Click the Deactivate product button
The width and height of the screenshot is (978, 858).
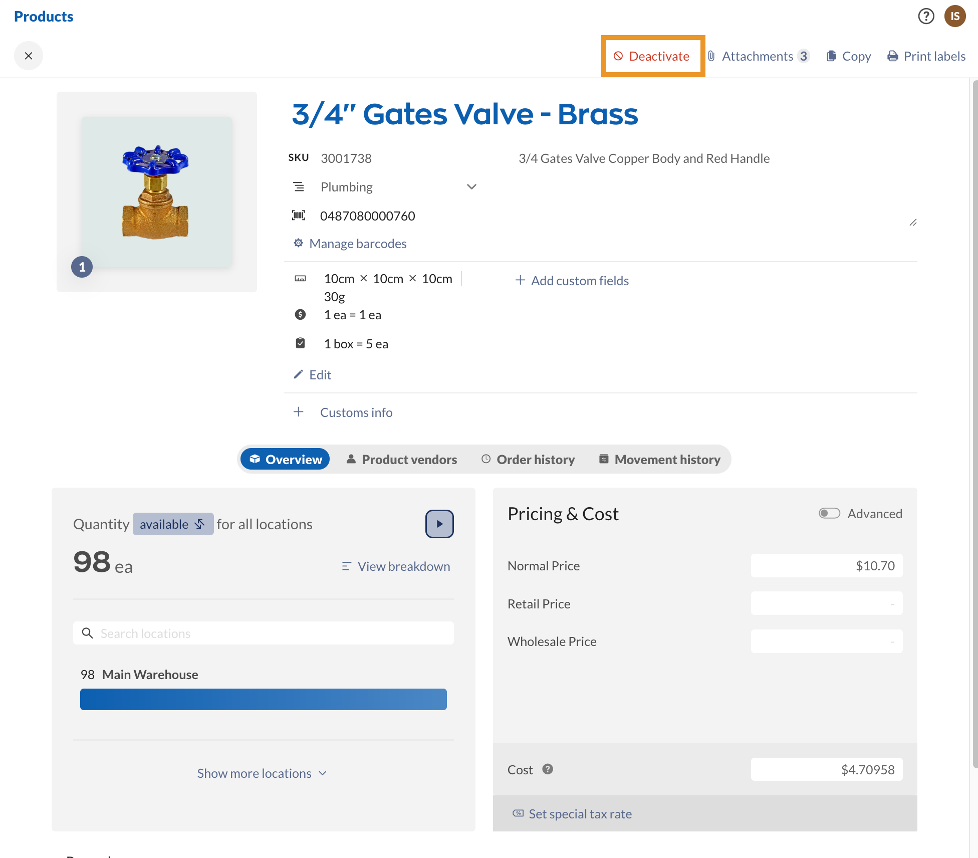click(652, 56)
